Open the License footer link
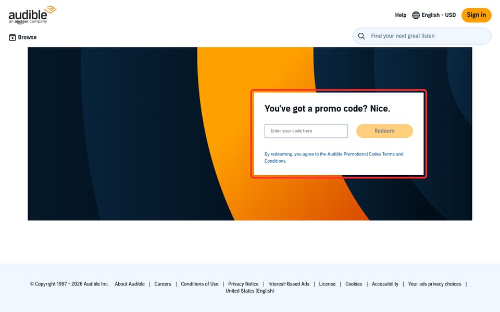This screenshot has width=500, height=312. [327, 284]
